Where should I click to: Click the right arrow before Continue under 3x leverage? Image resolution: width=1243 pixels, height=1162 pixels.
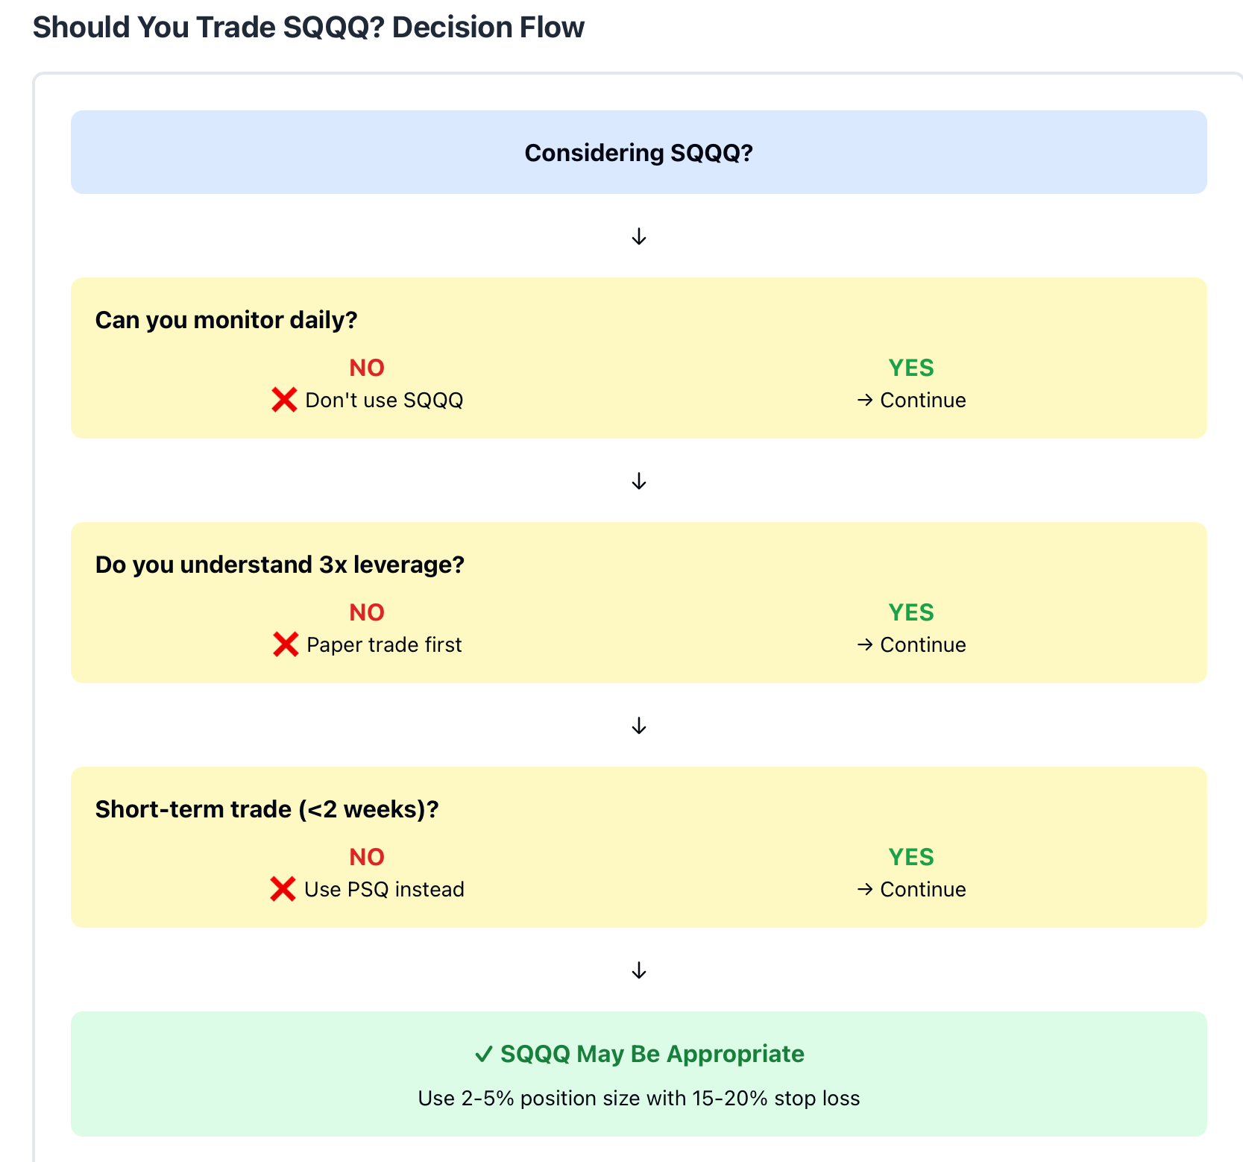tap(865, 645)
